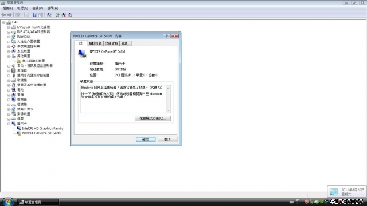Click the 取消 button
Viewport: 367px width, 206px height.
click(167, 140)
